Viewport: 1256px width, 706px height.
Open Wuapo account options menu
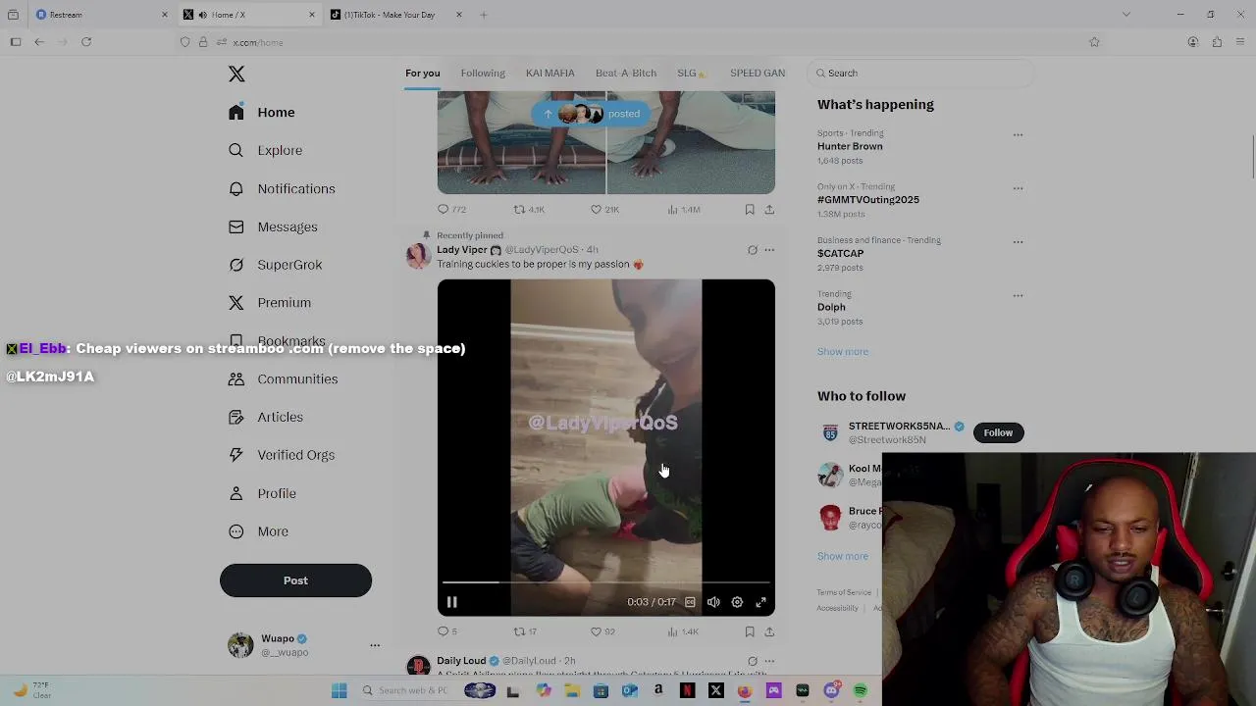click(374, 645)
